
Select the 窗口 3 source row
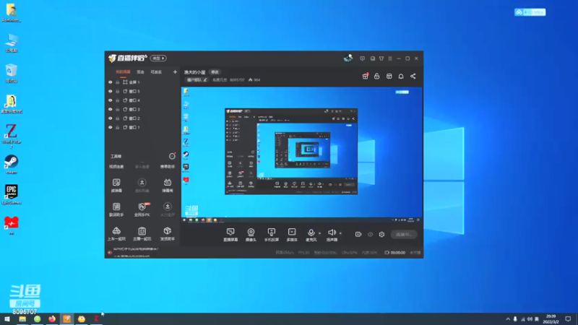click(142, 110)
